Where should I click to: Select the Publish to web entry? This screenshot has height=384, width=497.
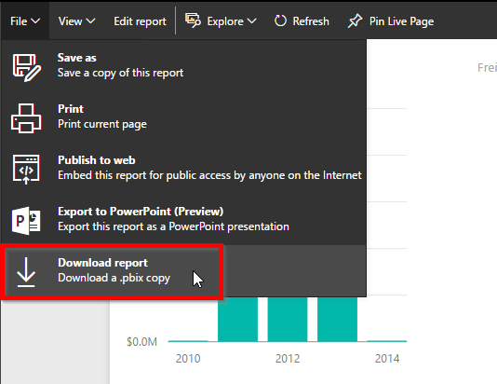point(184,168)
